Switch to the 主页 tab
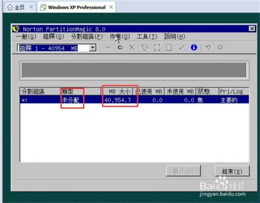 click(x=19, y=7)
